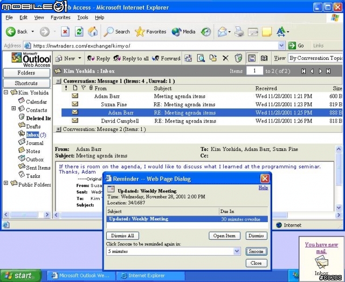Go to the previous page of items
345x282 pixels.
pyautogui.click(x=312, y=71)
